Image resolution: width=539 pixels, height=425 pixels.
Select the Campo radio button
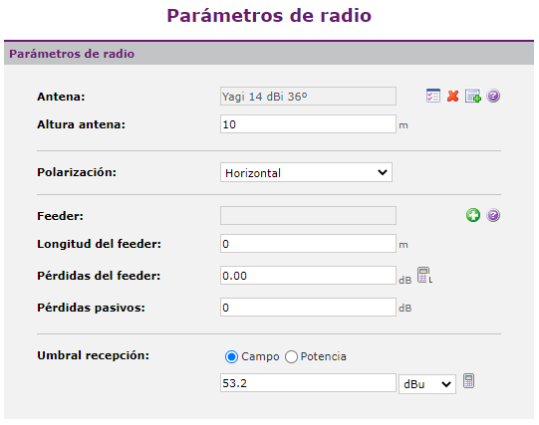click(x=231, y=356)
